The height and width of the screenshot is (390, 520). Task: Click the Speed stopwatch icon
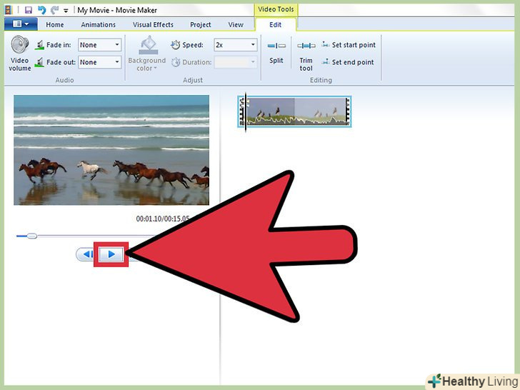(176, 45)
